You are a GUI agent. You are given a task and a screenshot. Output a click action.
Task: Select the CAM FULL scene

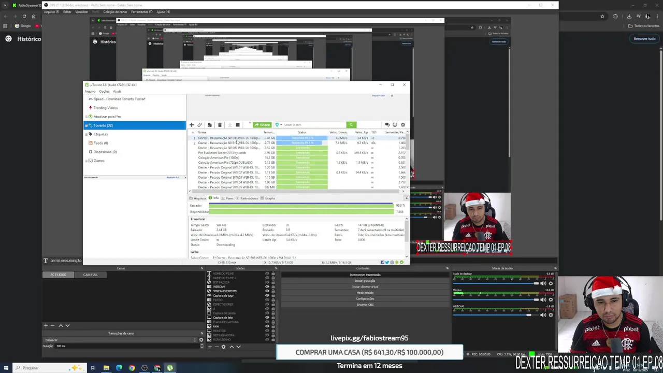point(91,275)
